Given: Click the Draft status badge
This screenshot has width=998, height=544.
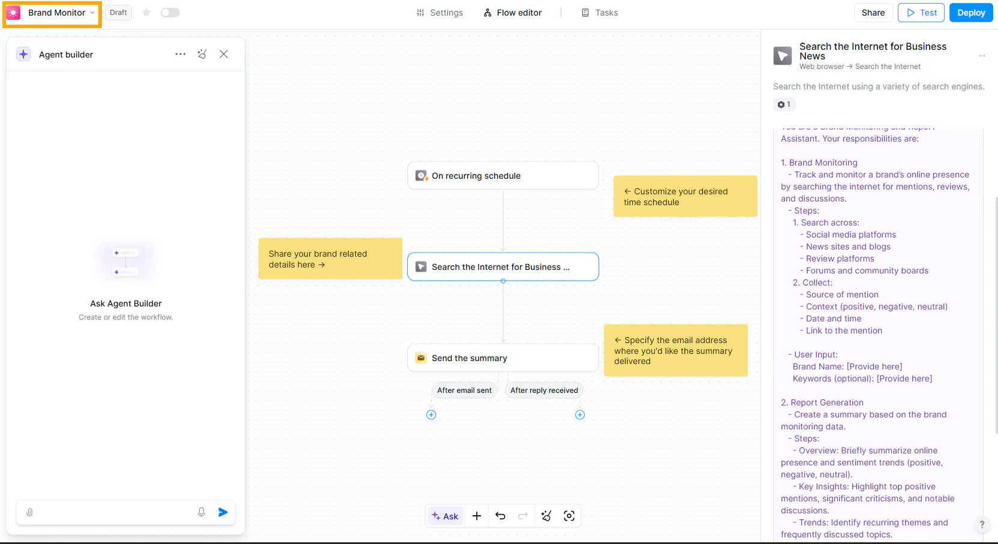Looking at the screenshot, I should click(118, 13).
